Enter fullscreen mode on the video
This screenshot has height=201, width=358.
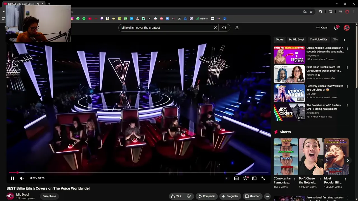(x=263, y=178)
